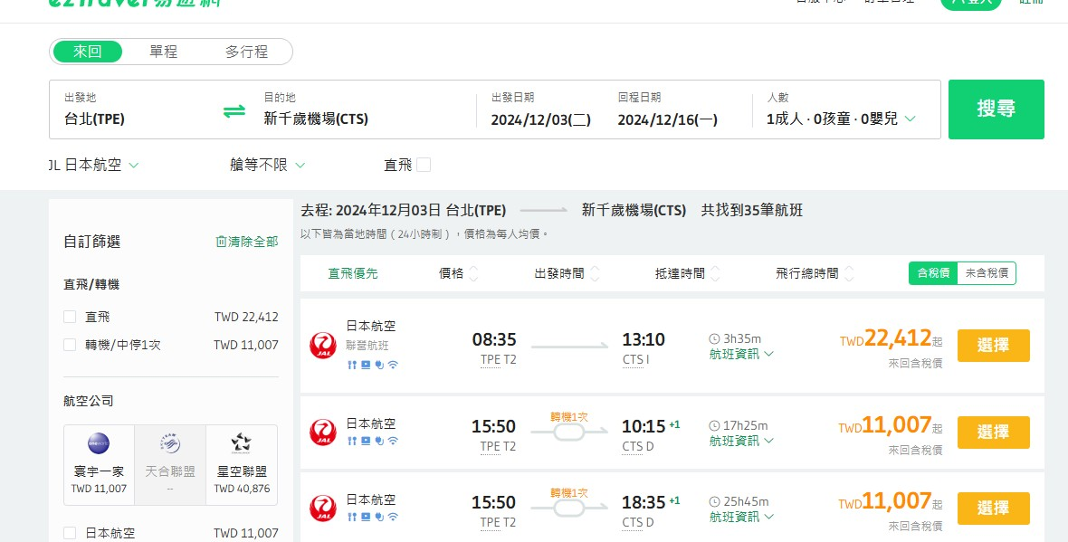Screen dimensions: 1068x542
Task: Sort by 出發時間 using its arrows
Action: [x=595, y=274]
